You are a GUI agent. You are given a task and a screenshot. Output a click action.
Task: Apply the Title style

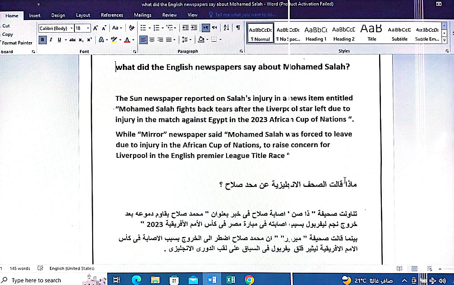371,34
